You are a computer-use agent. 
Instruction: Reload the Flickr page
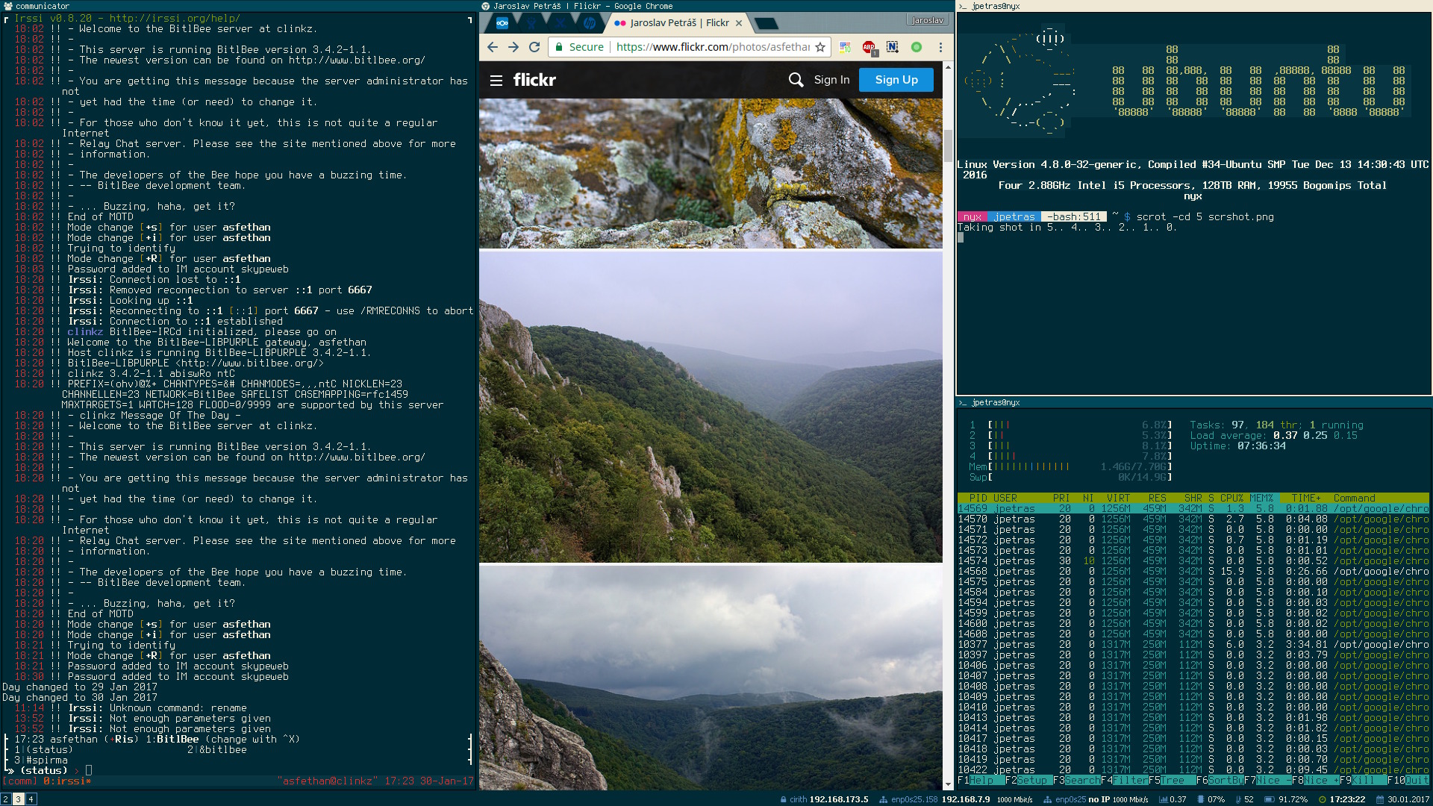tap(534, 47)
